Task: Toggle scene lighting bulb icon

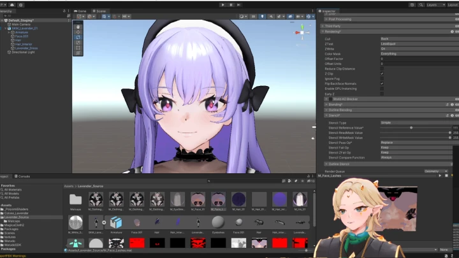Action: point(262,17)
